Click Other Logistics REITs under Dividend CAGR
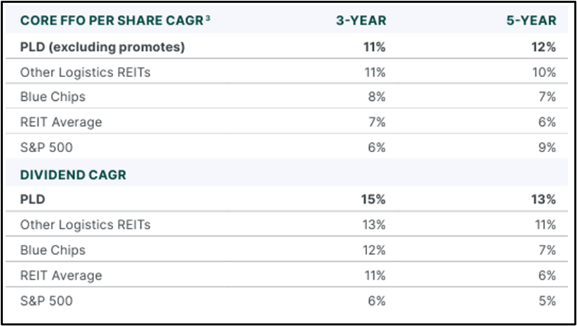This screenshot has width=577, height=326. 85,225
